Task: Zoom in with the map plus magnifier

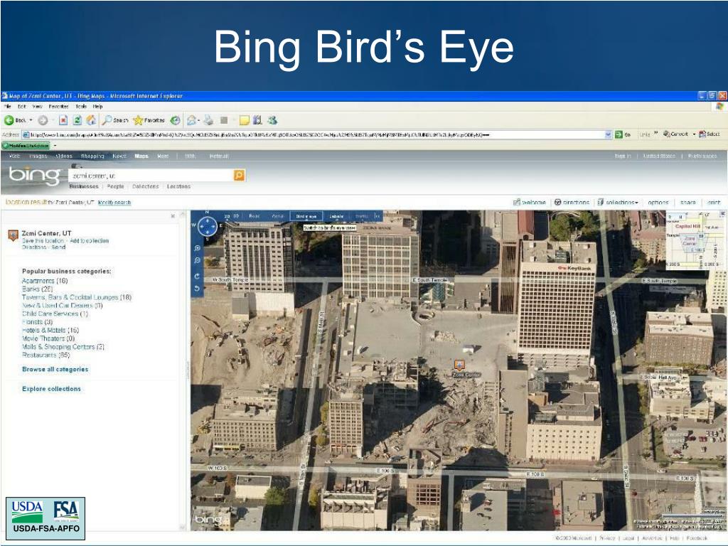Action: [198, 248]
